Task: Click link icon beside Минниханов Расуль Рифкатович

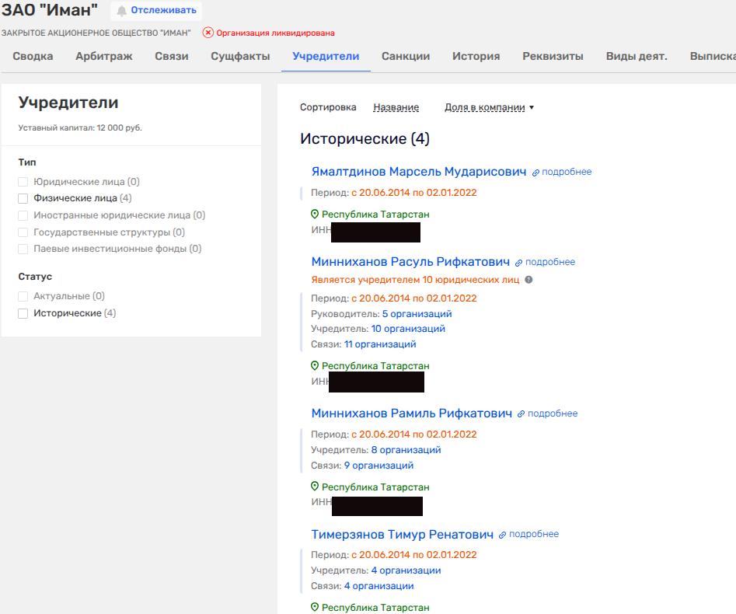Action: [x=519, y=263]
